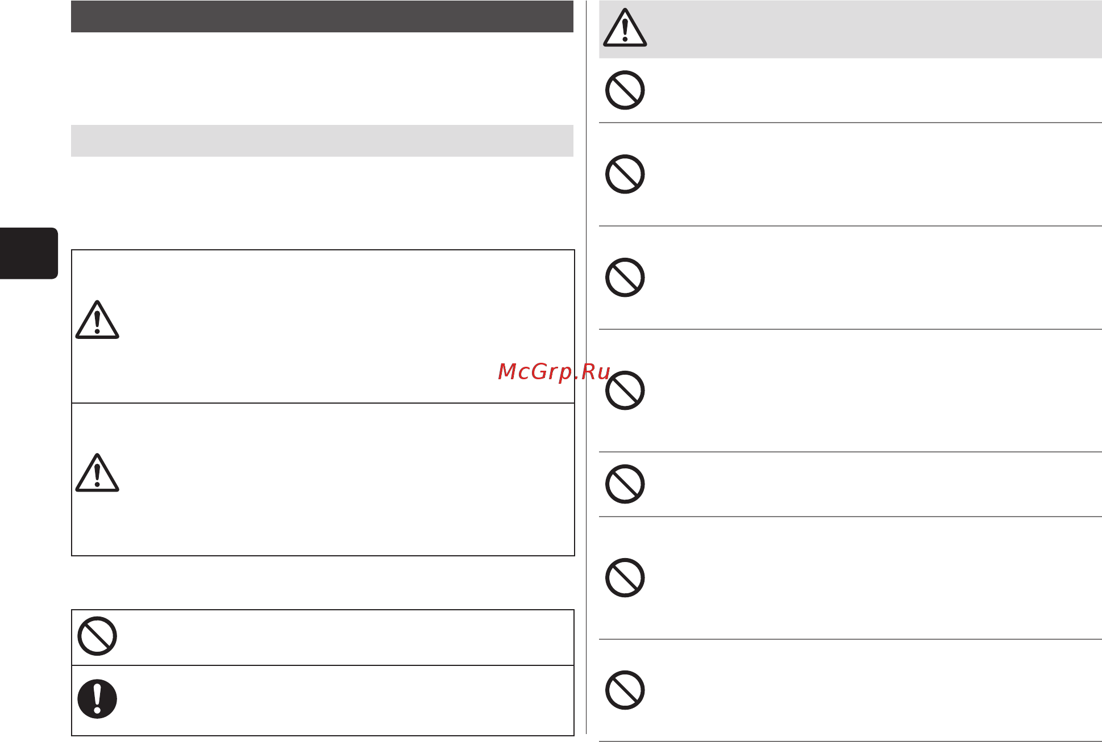Image resolution: width=1102 pixels, height=742 pixels.
Task: Open the McGrp.Ru watermark link
Action: pos(554,372)
